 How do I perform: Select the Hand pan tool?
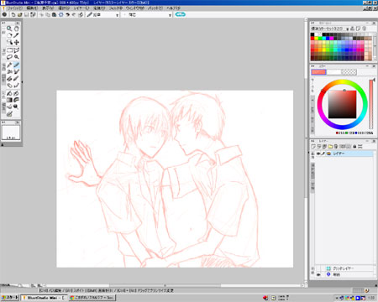tap(17, 29)
